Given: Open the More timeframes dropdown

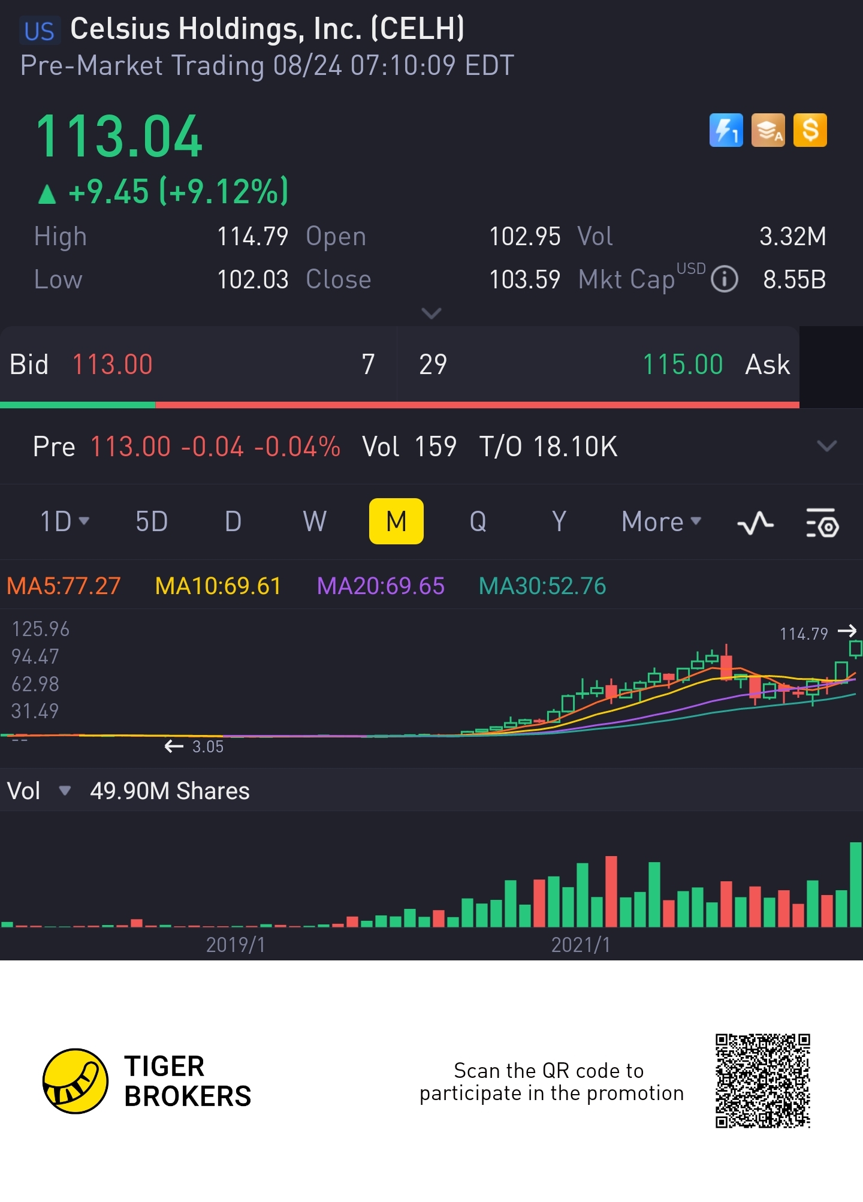Looking at the screenshot, I should [661, 522].
